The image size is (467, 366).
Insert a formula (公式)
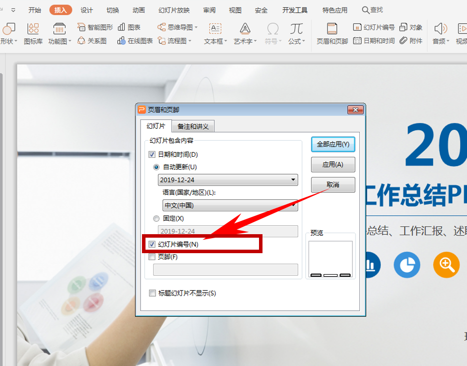click(296, 34)
